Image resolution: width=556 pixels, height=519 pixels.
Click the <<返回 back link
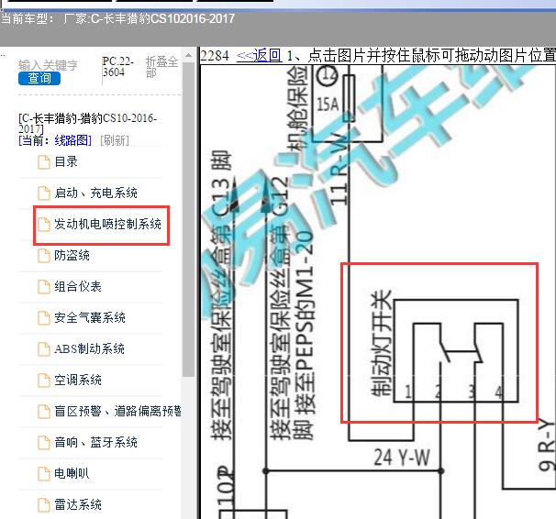[260, 56]
